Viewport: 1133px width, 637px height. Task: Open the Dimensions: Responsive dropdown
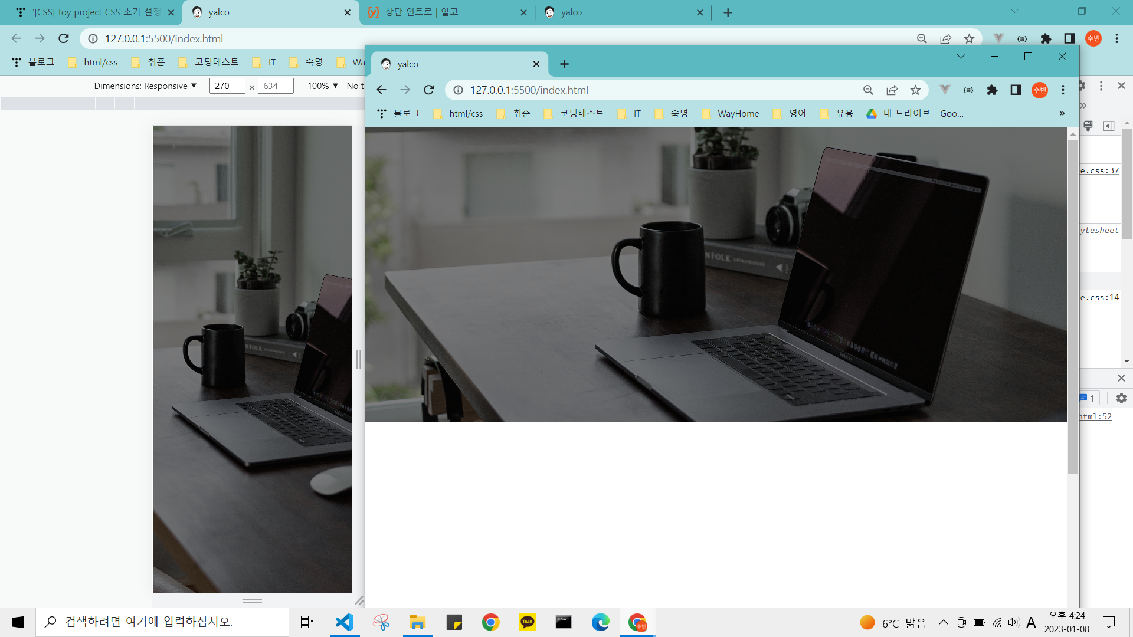145,86
